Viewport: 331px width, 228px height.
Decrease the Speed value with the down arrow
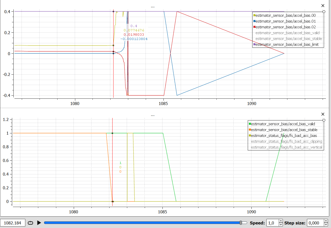click(281, 224)
